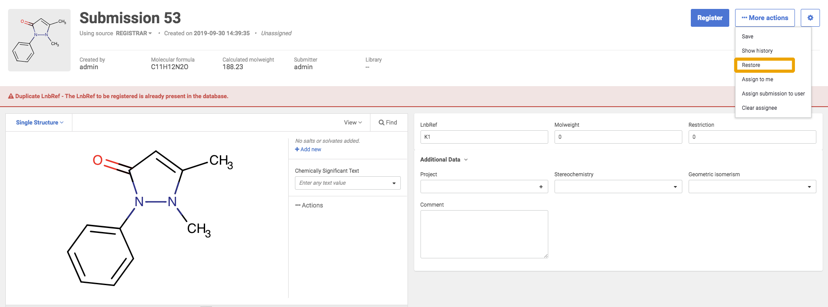The height and width of the screenshot is (307, 828).
Task: Click the settings gear icon
Action: (x=810, y=18)
